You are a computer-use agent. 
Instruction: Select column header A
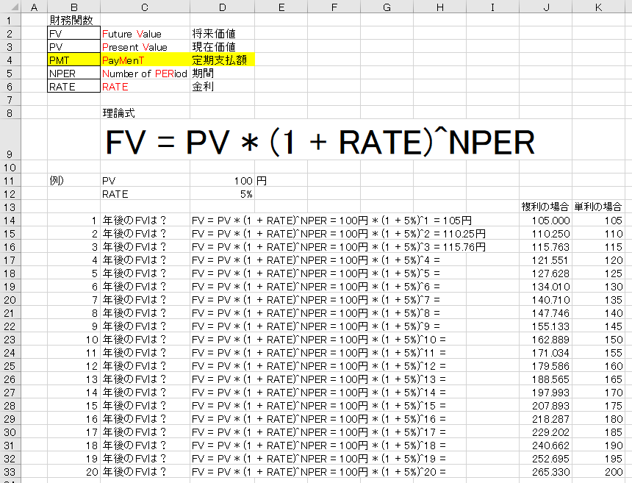tap(34, 7)
